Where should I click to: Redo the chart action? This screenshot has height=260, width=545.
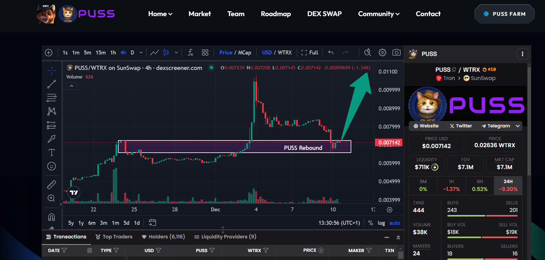pos(345,53)
